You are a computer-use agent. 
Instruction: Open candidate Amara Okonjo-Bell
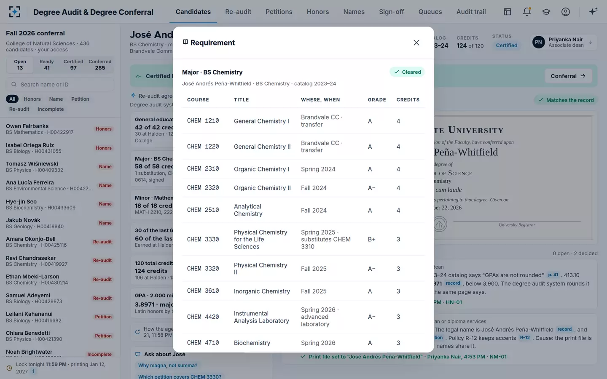coord(60,242)
